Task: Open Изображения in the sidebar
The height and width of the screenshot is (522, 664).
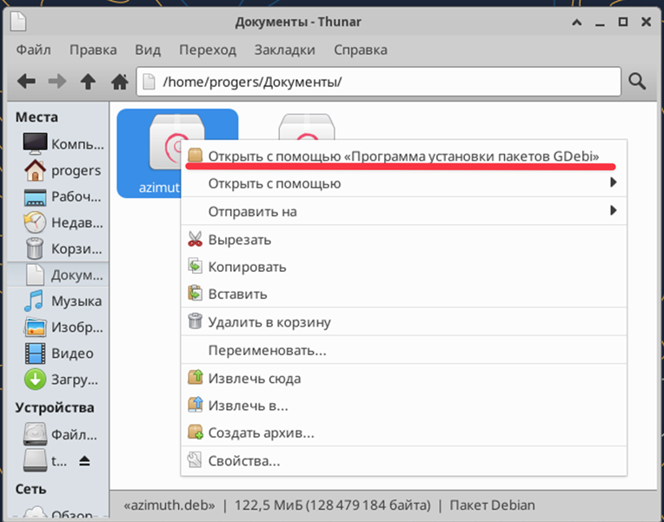Action: click(58, 327)
